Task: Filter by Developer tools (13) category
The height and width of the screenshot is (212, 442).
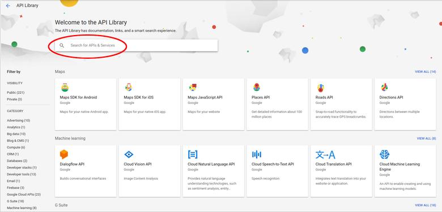Action: [22, 174]
